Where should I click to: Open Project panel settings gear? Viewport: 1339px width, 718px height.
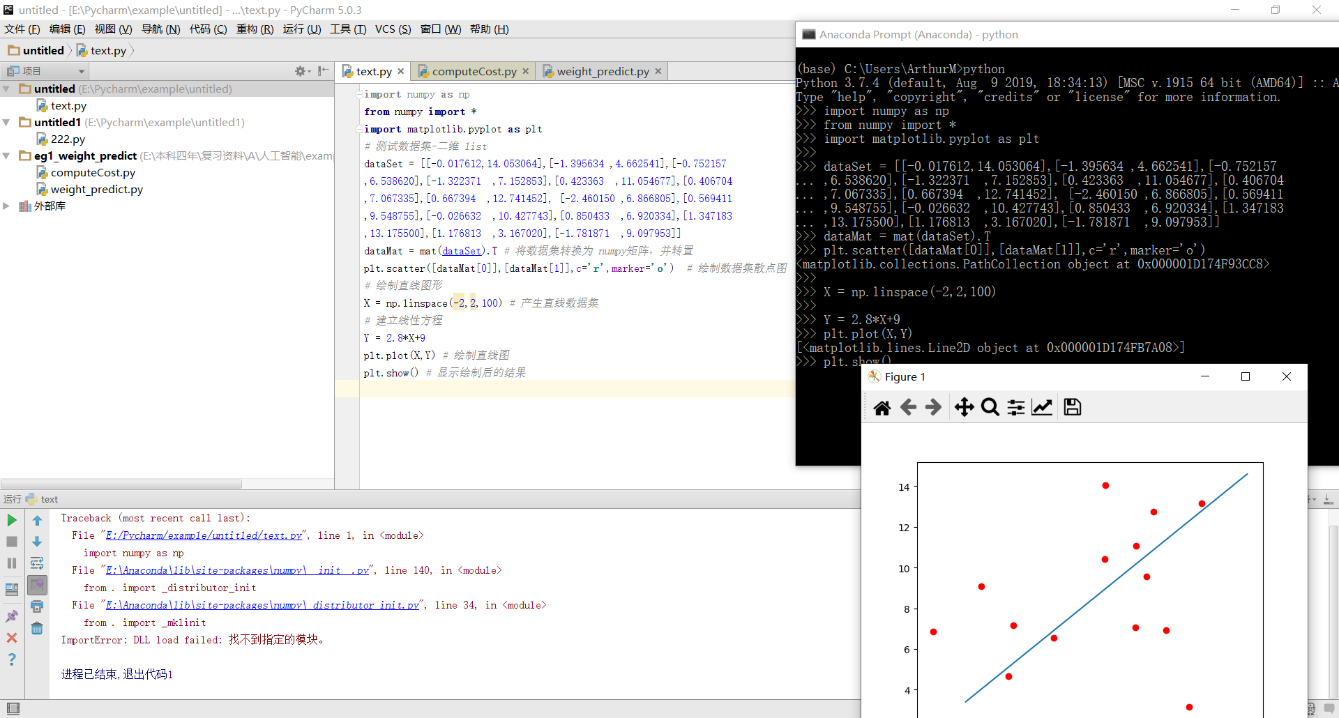tap(301, 71)
